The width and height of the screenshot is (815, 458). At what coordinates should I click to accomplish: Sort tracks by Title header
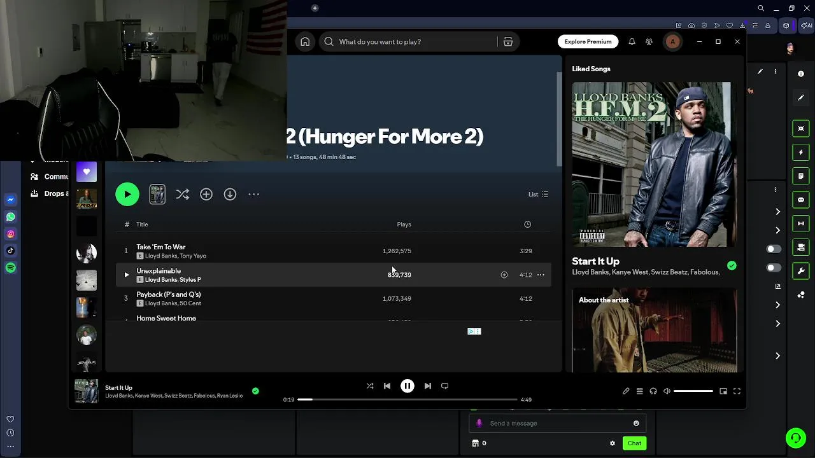pyautogui.click(x=142, y=225)
